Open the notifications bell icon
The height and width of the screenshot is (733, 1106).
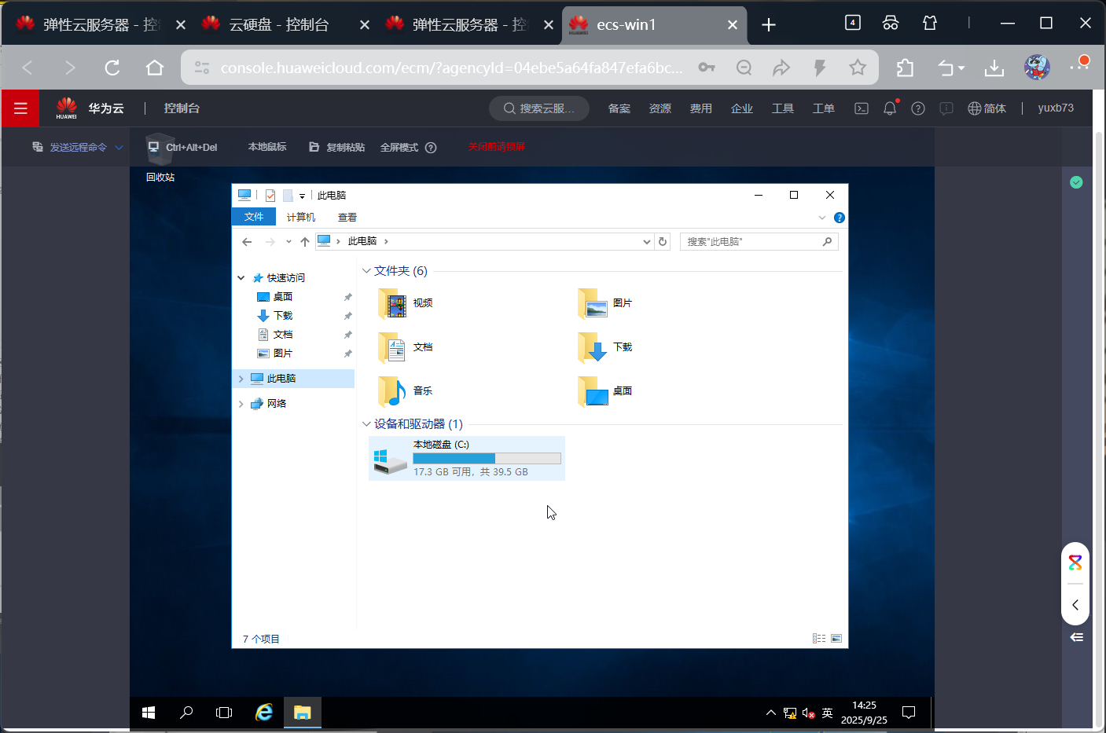pos(890,108)
